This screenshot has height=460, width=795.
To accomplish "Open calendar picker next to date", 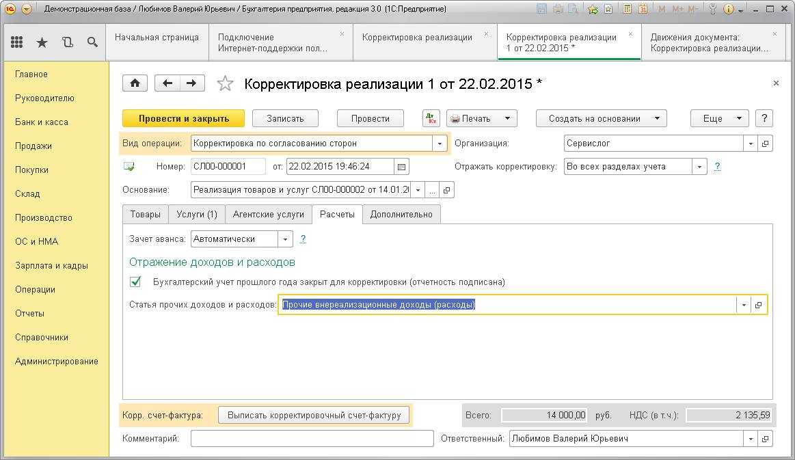I will [x=402, y=167].
